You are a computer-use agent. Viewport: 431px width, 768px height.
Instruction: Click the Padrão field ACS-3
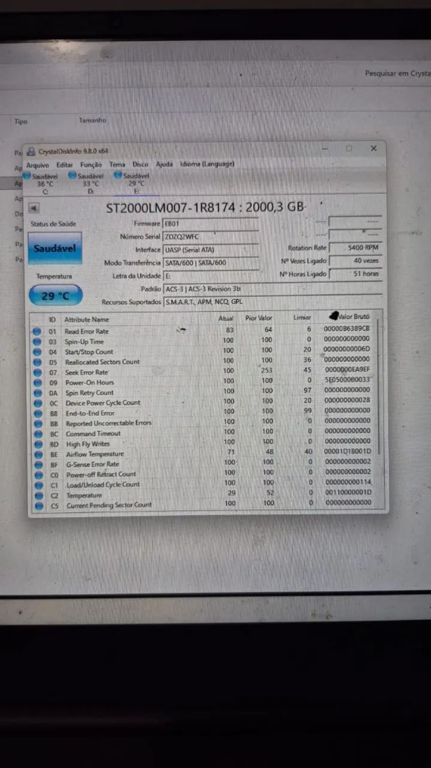pyautogui.click(x=273, y=289)
